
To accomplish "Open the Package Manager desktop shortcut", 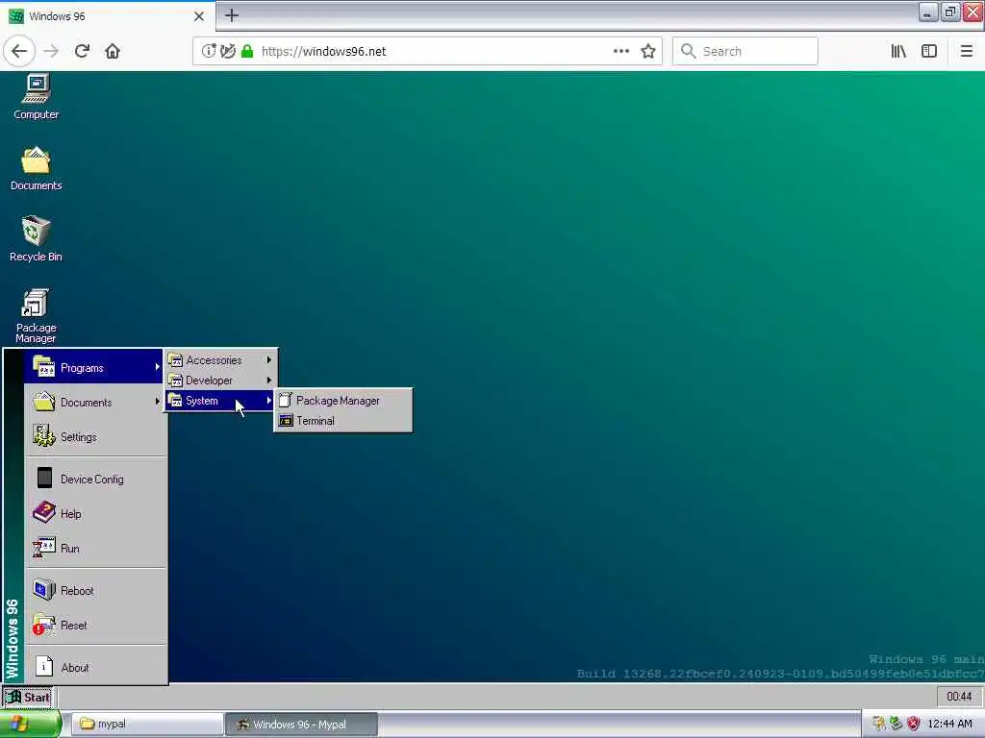I will pyautogui.click(x=36, y=315).
